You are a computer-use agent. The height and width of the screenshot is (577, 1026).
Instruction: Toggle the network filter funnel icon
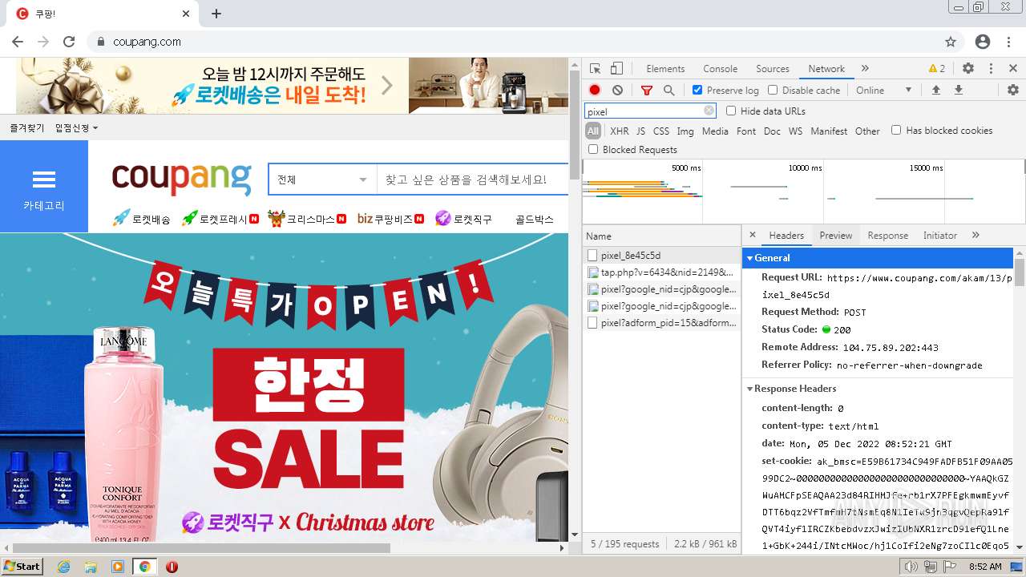647,91
